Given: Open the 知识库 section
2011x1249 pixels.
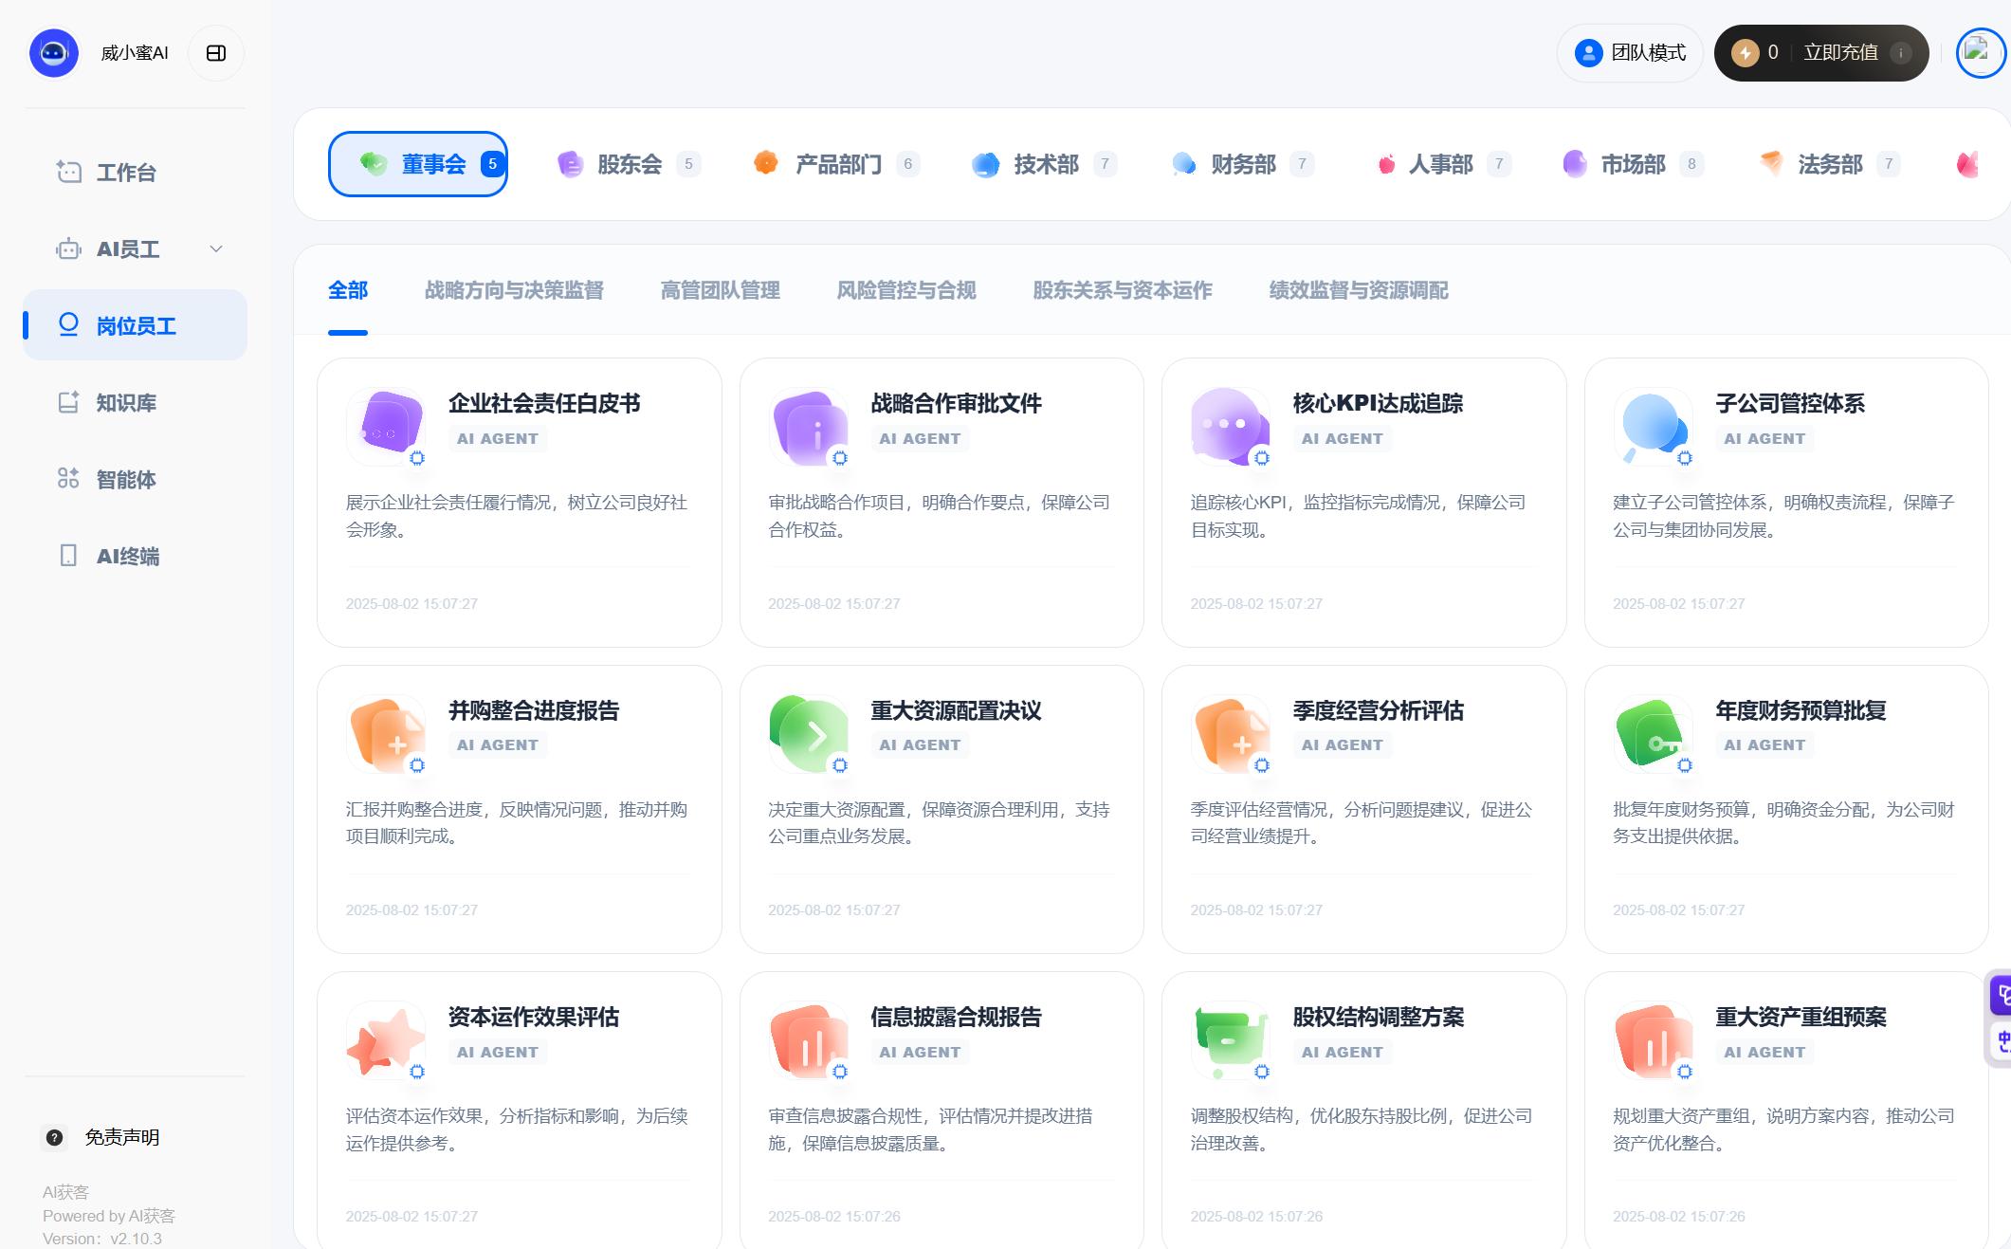Looking at the screenshot, I should click(x=135, y=402).
